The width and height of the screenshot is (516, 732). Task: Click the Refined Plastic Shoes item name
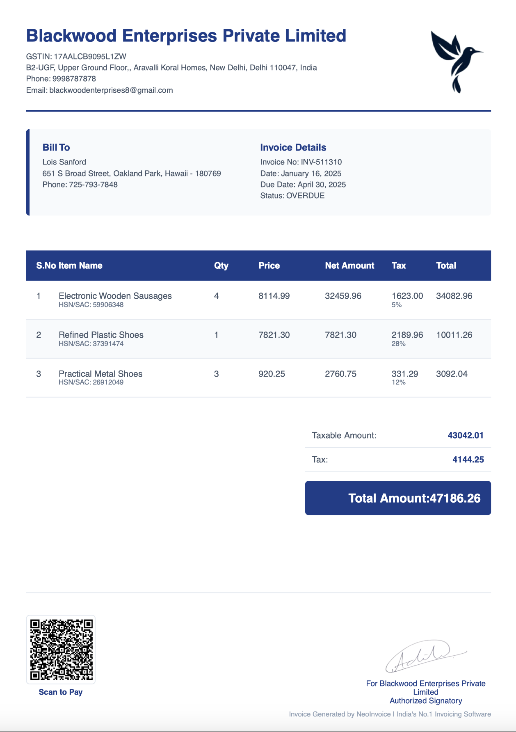[101, 335]
